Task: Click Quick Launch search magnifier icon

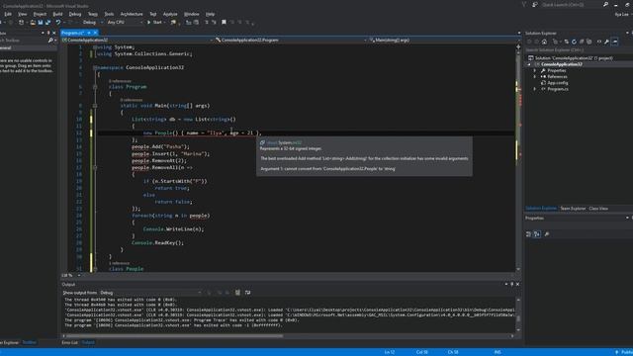Action: point(605,4)
